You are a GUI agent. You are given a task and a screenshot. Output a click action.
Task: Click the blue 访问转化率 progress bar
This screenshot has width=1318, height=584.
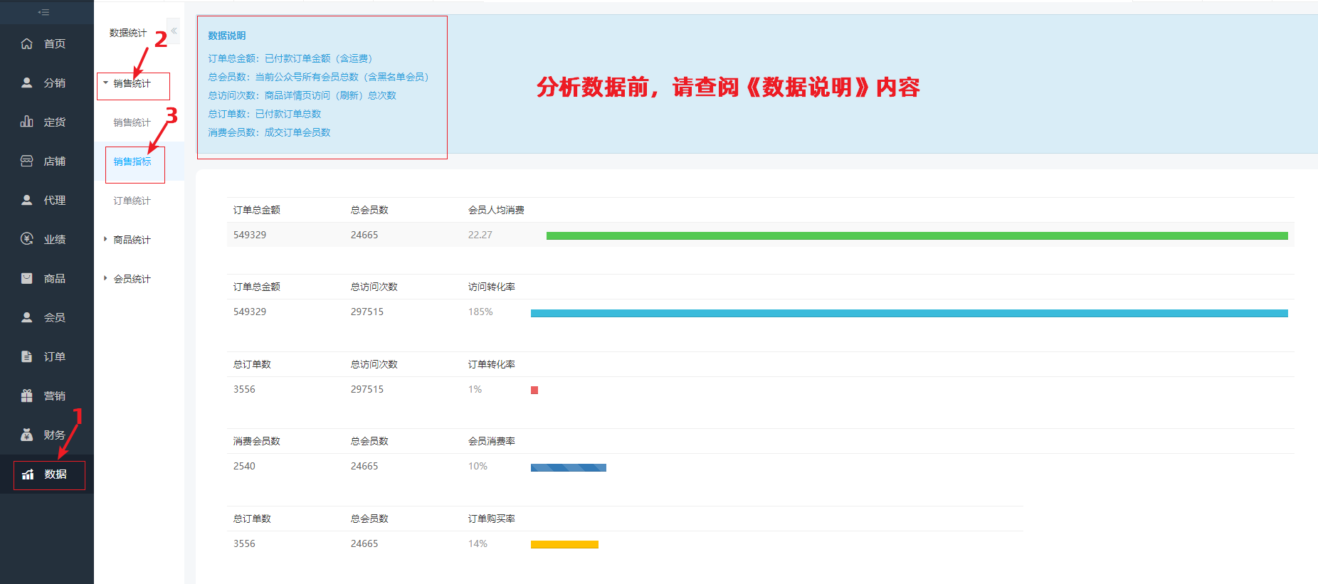tap(910, 313)
